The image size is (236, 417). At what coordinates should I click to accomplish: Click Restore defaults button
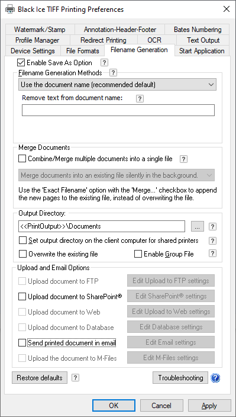point(40,378)
